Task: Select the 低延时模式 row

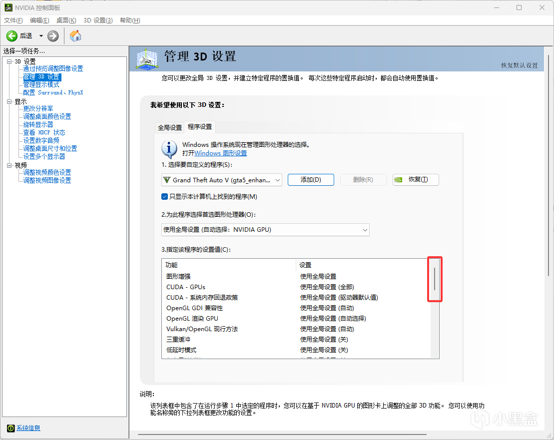Action: pyautogui.click(x=296, y=350)
